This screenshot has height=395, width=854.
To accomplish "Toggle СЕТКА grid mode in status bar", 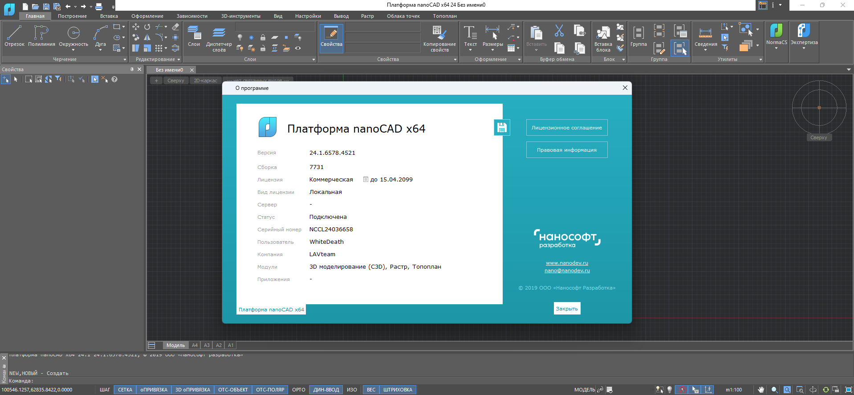I will 125,390.
